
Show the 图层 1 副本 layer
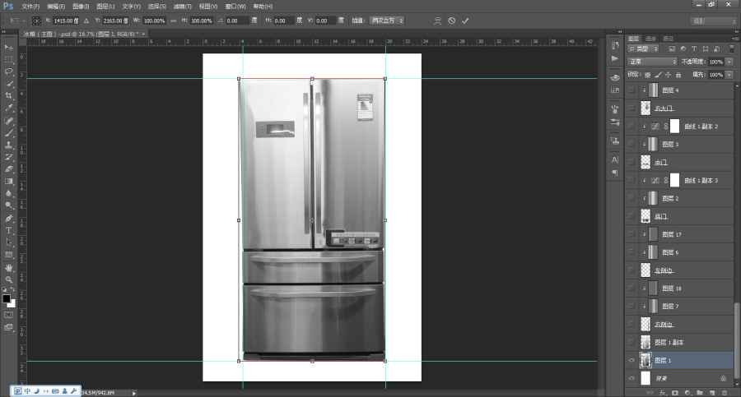point(631,342)
